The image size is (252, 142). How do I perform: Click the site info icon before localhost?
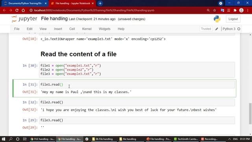tap(31, 10)
